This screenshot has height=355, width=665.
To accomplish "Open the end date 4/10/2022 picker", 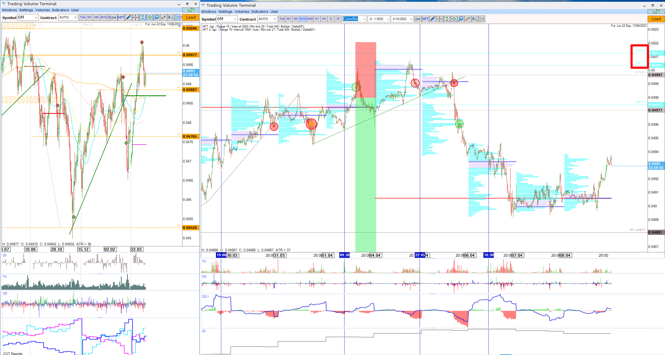I will [x=402, y=19].
